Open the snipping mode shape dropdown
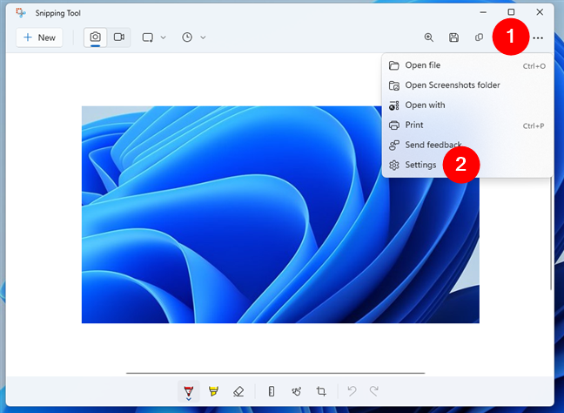Image resolution: width=564 pixels, height=413 pixels. 153,37
